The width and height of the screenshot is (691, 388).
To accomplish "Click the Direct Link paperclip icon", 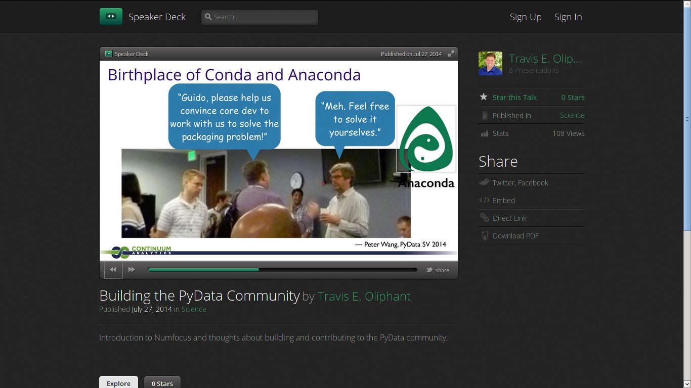I will point(484,218).
